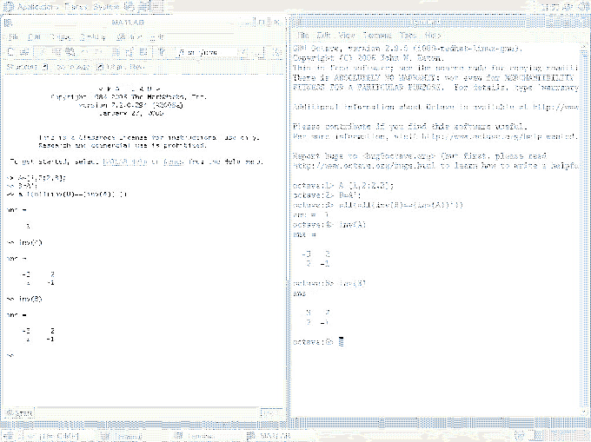Image resolution: width=591 pixels, height=442 pixels.
Task: Click the Cut icon in MATLAB toolbar
Action: click(x=43, y=52)
